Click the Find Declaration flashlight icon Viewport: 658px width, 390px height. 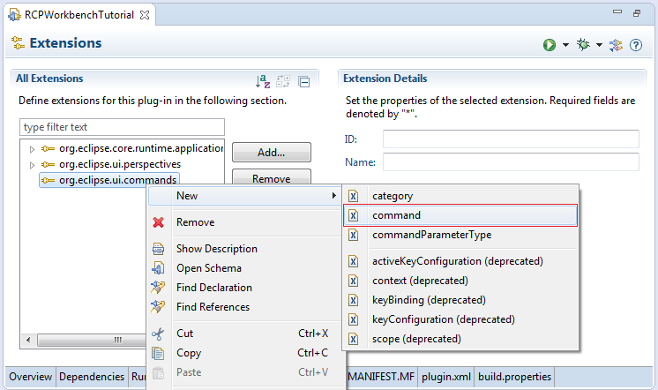tap(158, 287)
